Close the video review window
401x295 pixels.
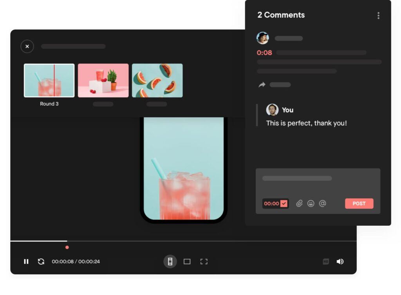pos(27,46)
